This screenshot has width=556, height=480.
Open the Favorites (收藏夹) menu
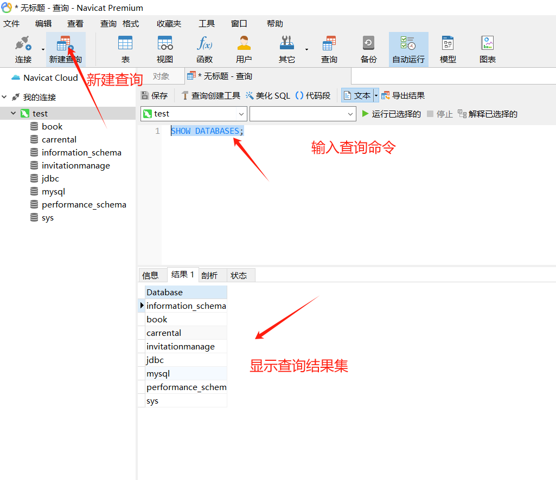coord(169,24)
